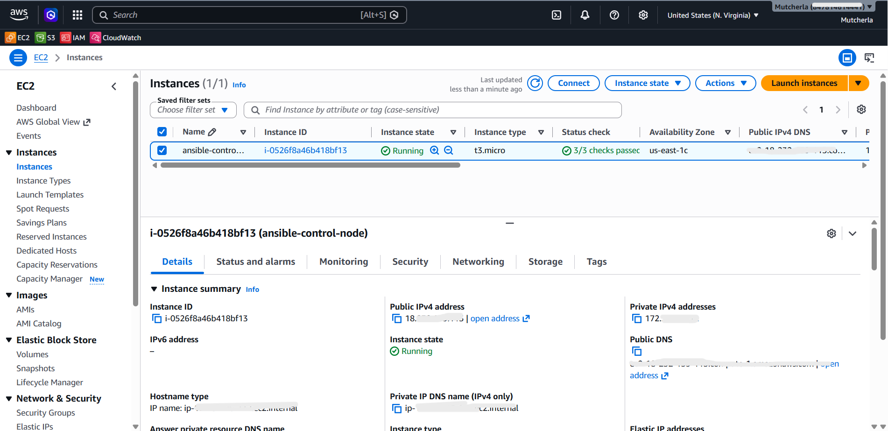Click the panel resize handle above instance details

tap(510, 223)
